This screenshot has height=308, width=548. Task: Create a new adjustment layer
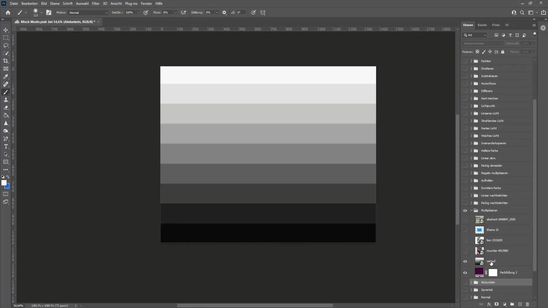tap(505, 304)
